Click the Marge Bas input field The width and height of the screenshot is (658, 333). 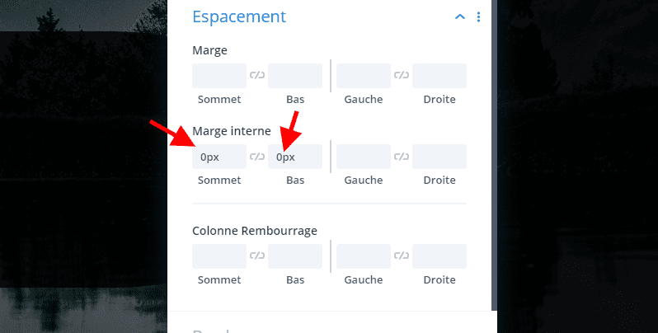tap(295, 76)
